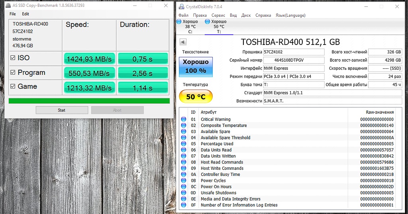Uncheck the Program test checkbox

click(x=13, y=72)
